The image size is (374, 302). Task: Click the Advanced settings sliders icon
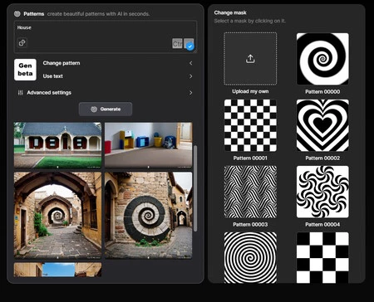click(20, 93)
